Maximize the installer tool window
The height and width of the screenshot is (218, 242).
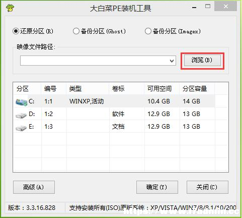[x=208, y=7]
